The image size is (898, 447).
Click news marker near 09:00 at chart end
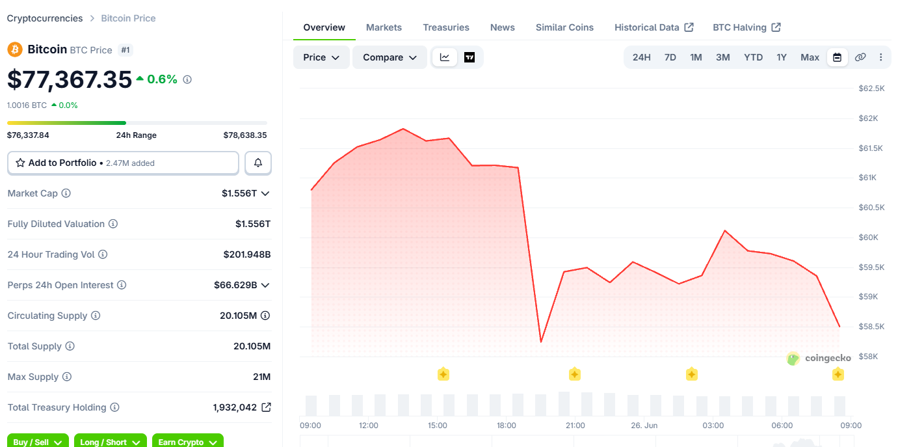(x=838, y=374)
